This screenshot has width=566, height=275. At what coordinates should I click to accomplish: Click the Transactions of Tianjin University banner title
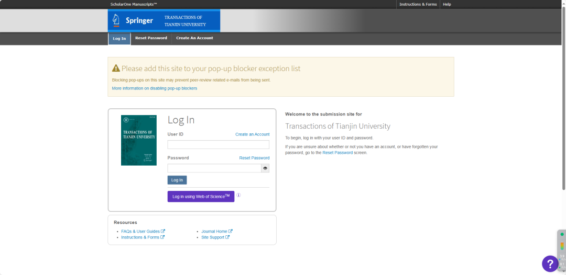(185, 21)
